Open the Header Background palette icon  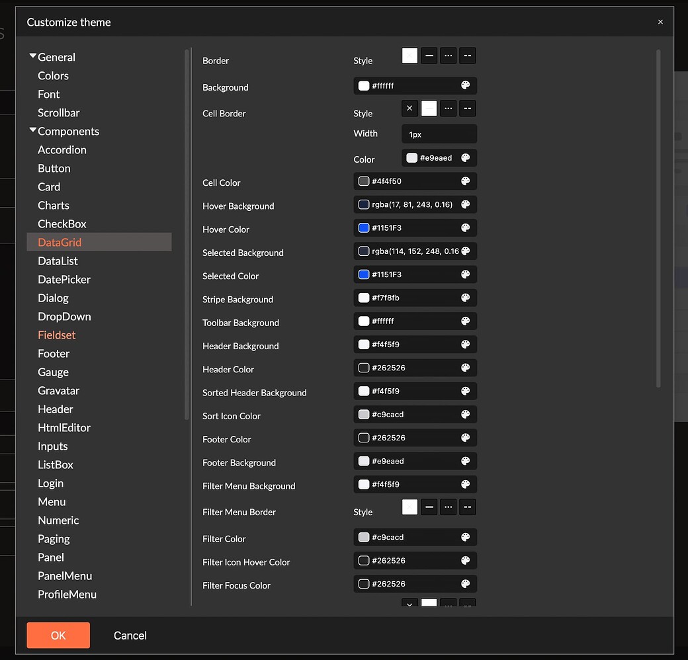(466, 344)
